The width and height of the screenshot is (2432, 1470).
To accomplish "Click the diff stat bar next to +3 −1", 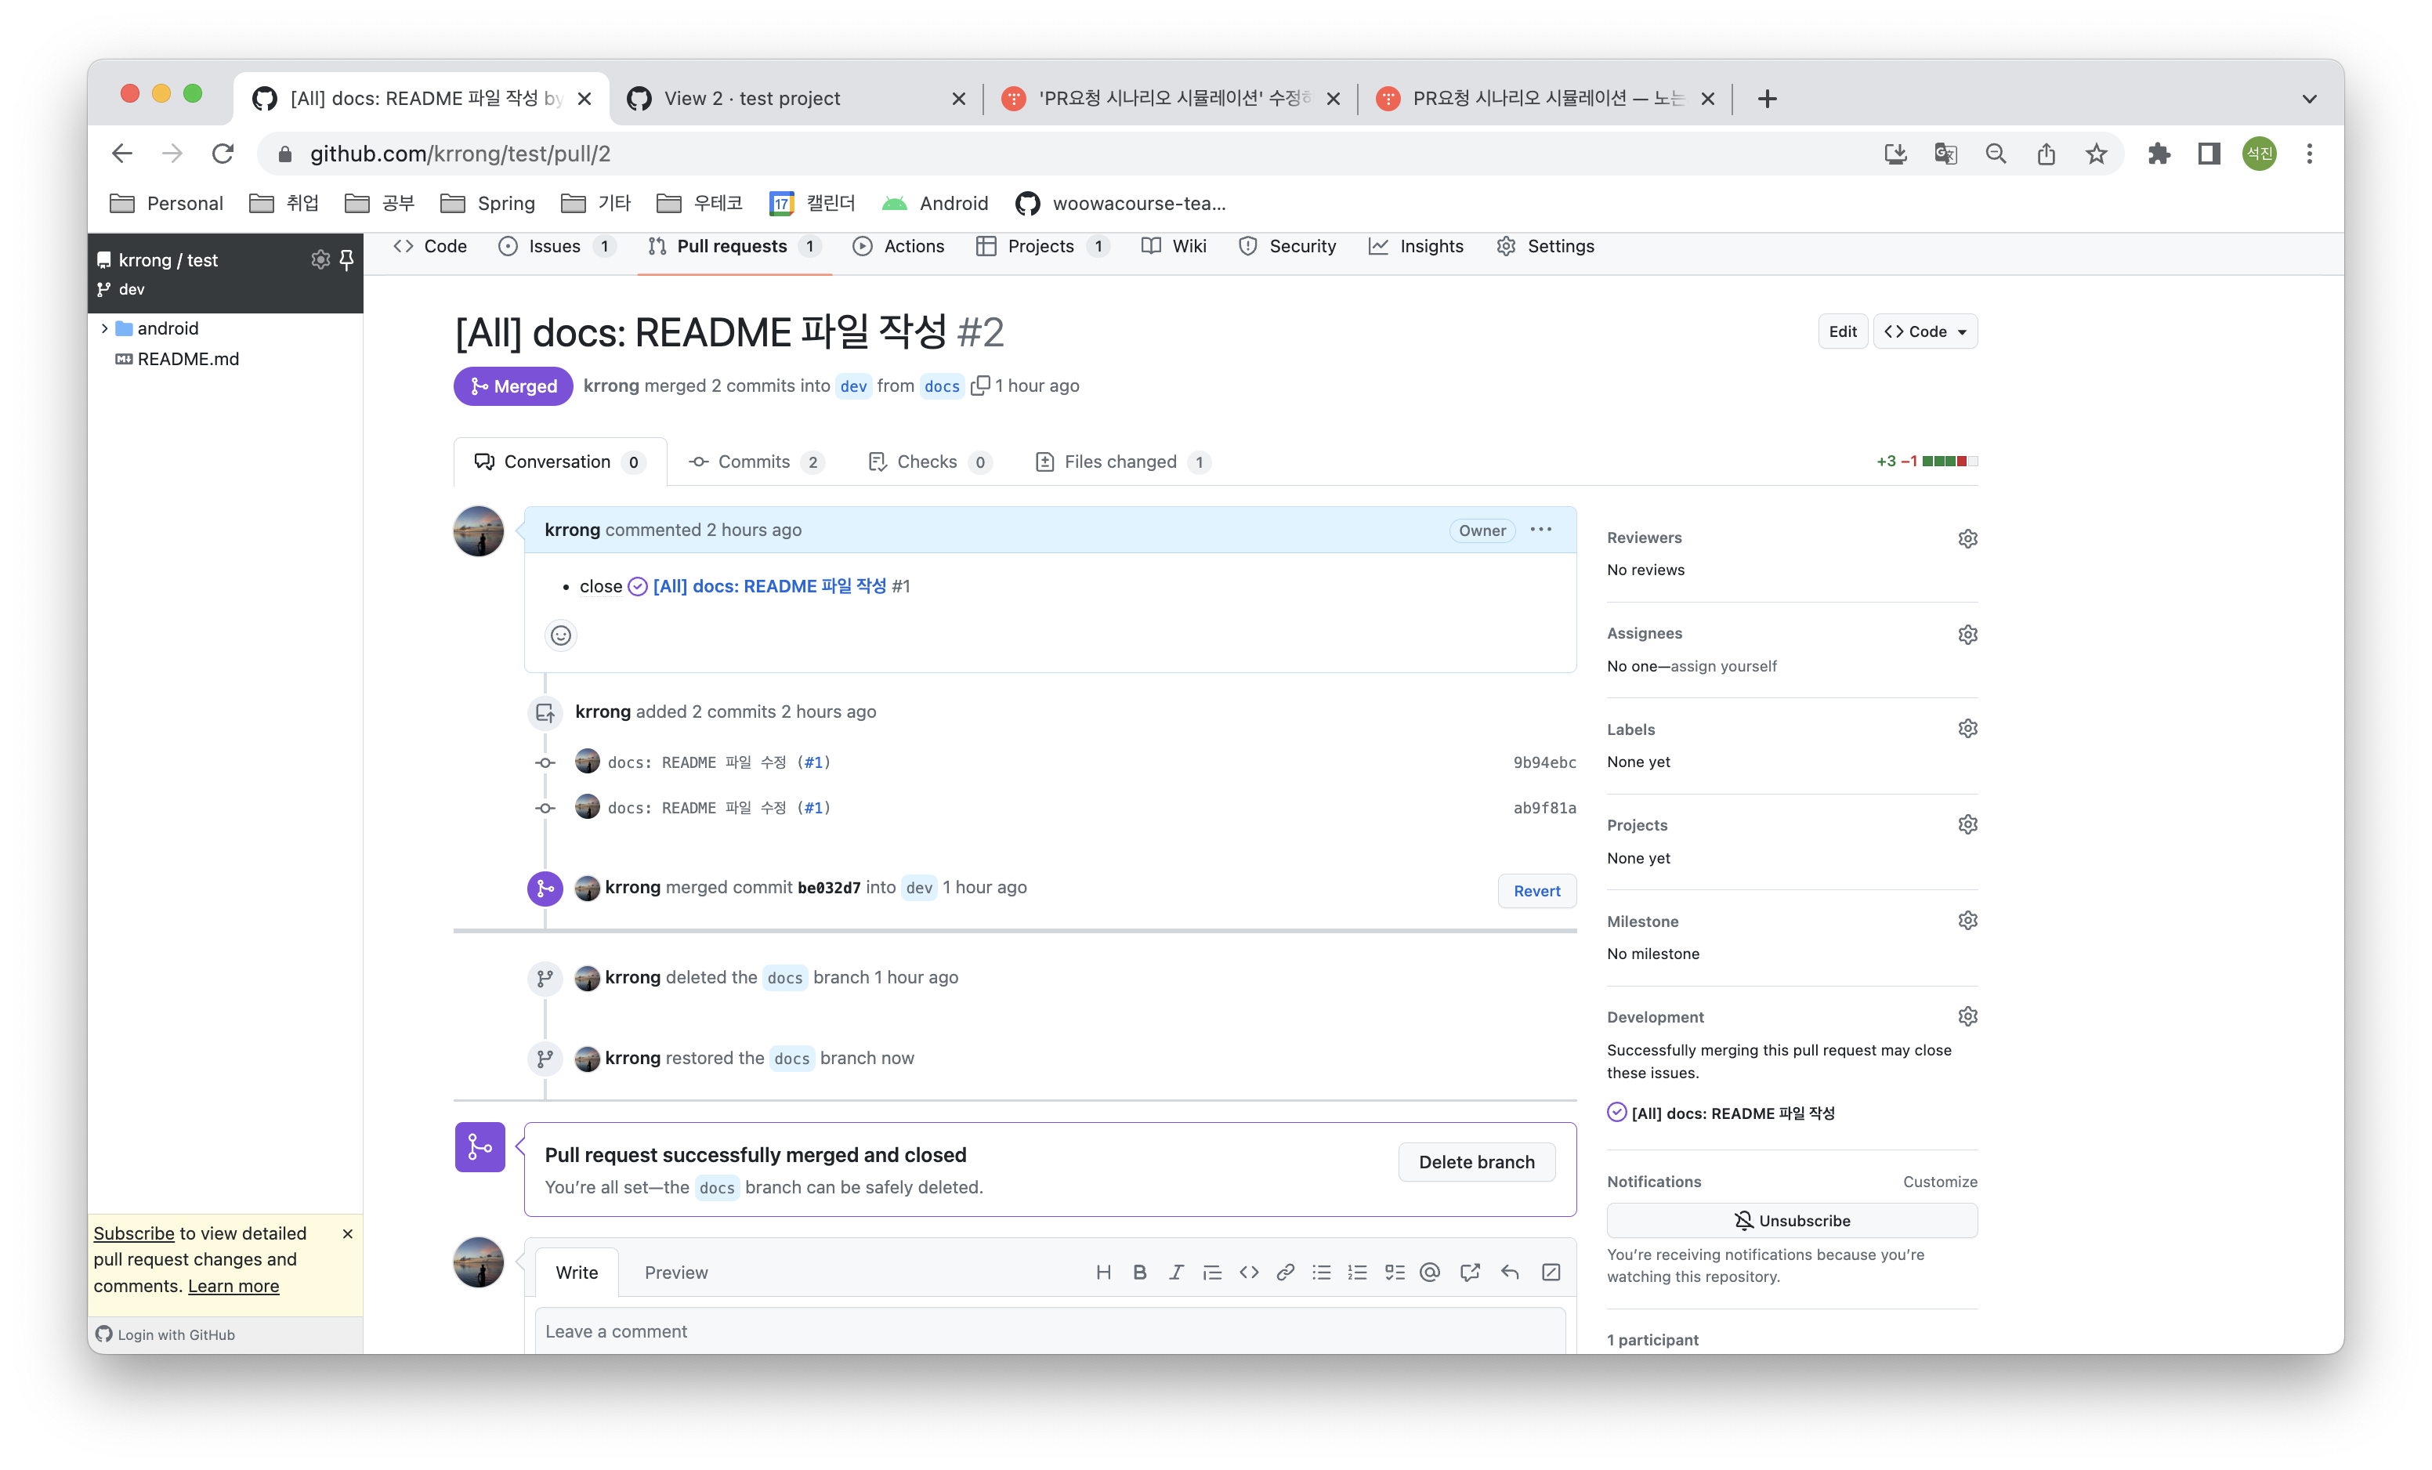I will pos(1949,461).
